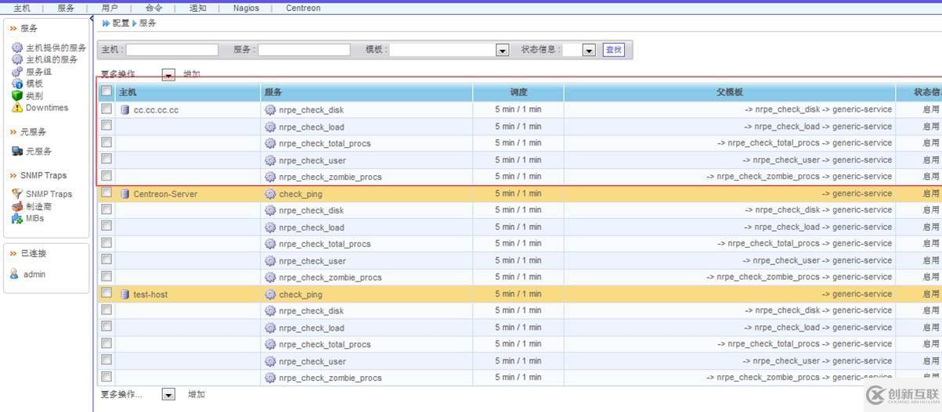Open the Nagios top menu
This screenshot has height=412, width=942.
[246, 8]
